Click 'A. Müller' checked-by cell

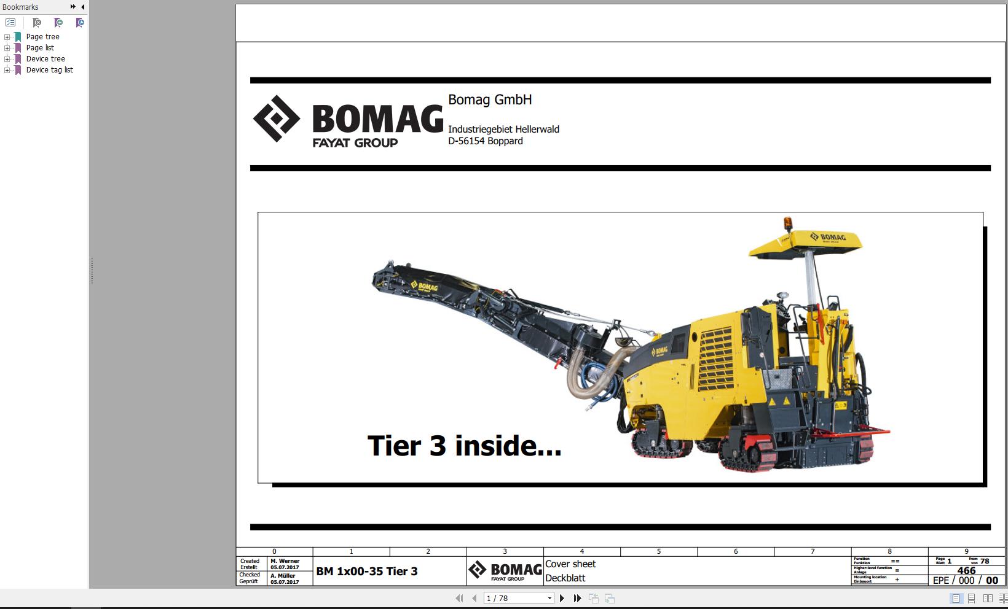click(283, 576)
